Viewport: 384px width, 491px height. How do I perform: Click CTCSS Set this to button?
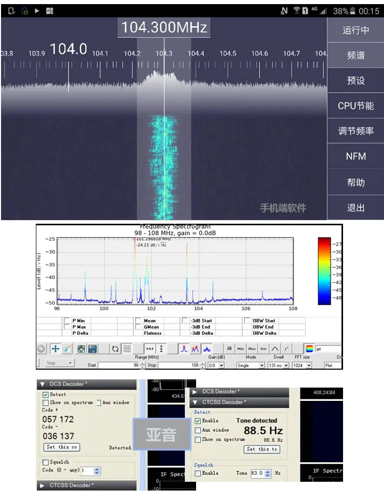pyautogui.click(x=262, y=449)
